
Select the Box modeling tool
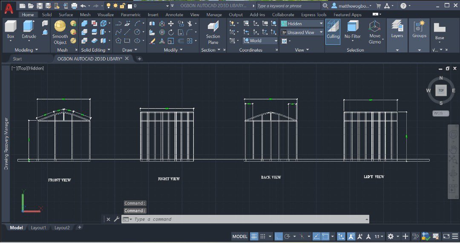(11, 29)
